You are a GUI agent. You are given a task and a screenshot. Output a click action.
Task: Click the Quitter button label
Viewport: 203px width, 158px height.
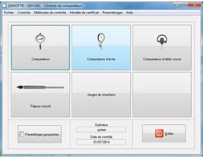point(169,134)
